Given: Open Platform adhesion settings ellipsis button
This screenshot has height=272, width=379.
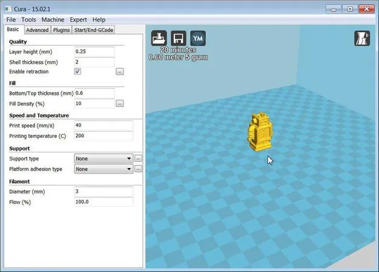Looking at the screenshot, I should pos(138,169).
